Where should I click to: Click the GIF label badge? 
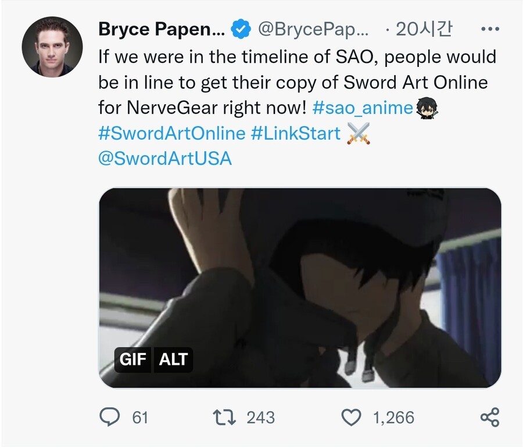132,360
